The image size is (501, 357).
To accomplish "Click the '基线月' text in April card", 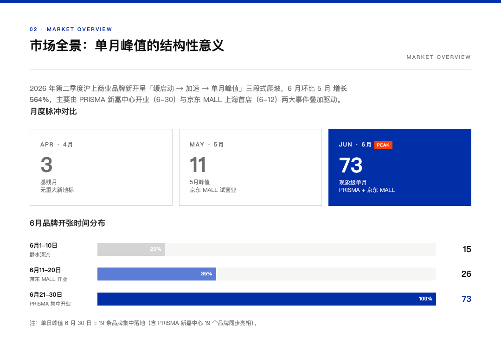I will pyautogui.click(x=49, y=182).
